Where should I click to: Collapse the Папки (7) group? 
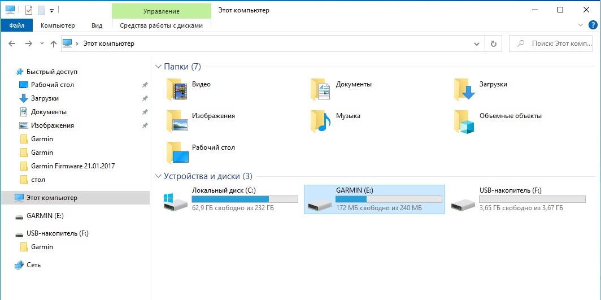(x=158, y=67)
